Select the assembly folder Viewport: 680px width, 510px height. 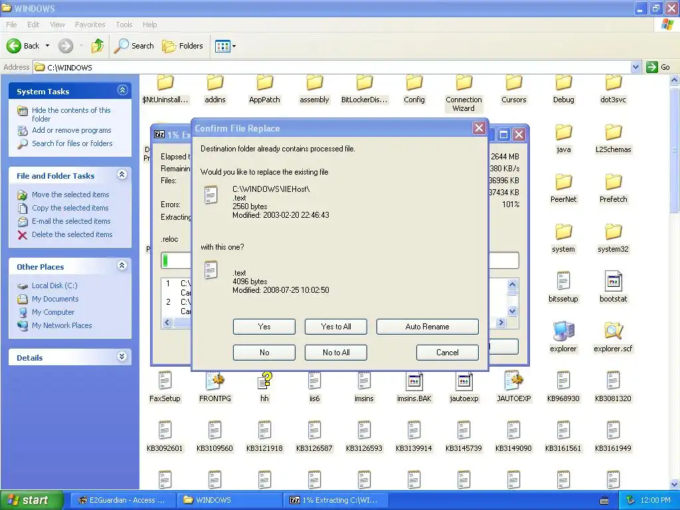314,89
